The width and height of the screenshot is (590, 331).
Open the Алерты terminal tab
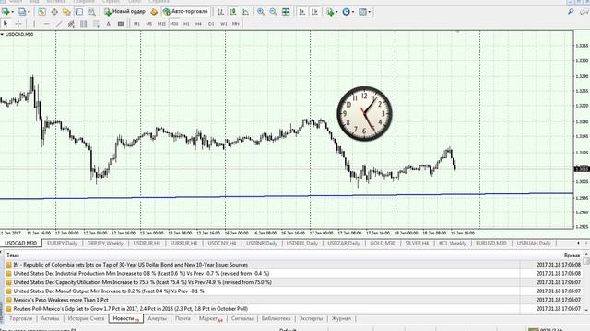click(158, 319)
